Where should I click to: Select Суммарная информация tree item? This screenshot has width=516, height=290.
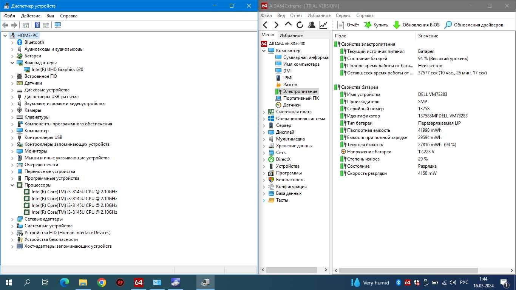tap(303, 57)
